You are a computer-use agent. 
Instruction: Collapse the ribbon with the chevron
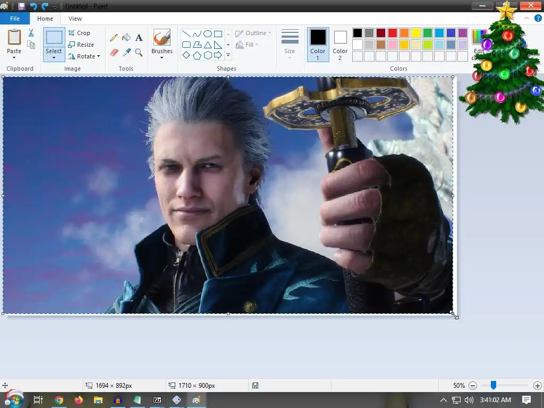coord(526,19)
